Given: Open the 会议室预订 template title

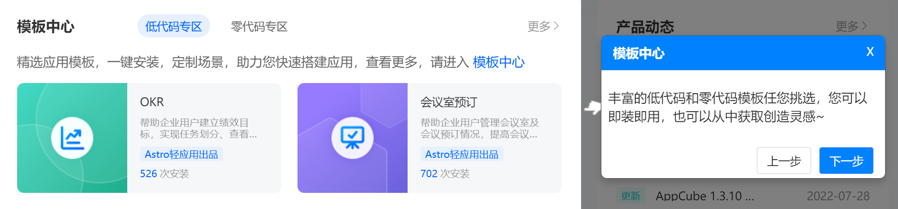Looking at the screenshot, I should click(449, 102).
